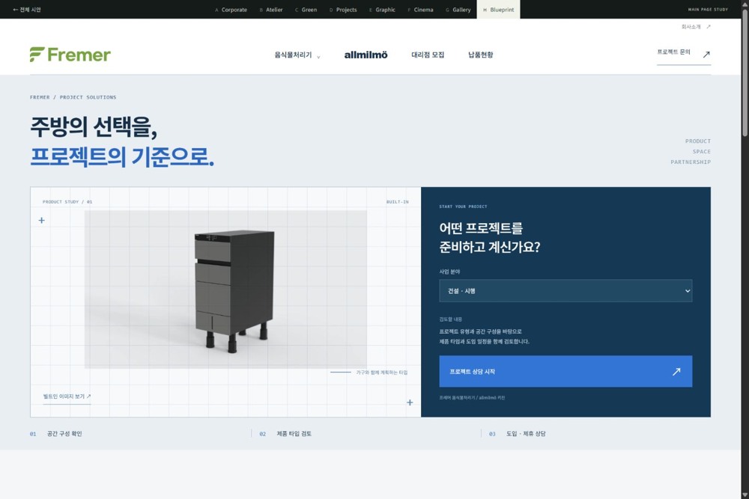Image resolution: width=749 pixels, height=499 pixels.
Task: Open the 사업 분야 dropdown showing 건설 · 시행
Action: [x=565, y=290]
